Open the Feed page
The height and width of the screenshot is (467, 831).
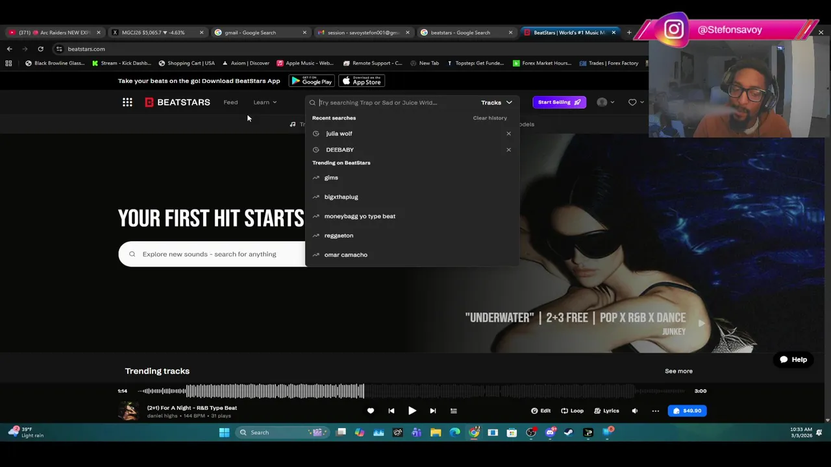[230, 102]
